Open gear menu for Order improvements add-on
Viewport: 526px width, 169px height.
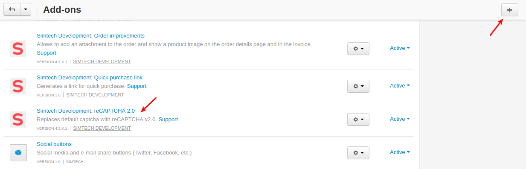358,49
